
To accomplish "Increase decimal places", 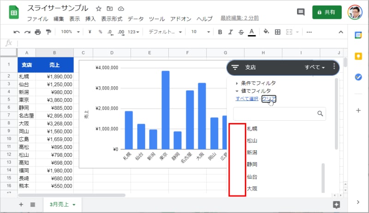I will (121, 32).
